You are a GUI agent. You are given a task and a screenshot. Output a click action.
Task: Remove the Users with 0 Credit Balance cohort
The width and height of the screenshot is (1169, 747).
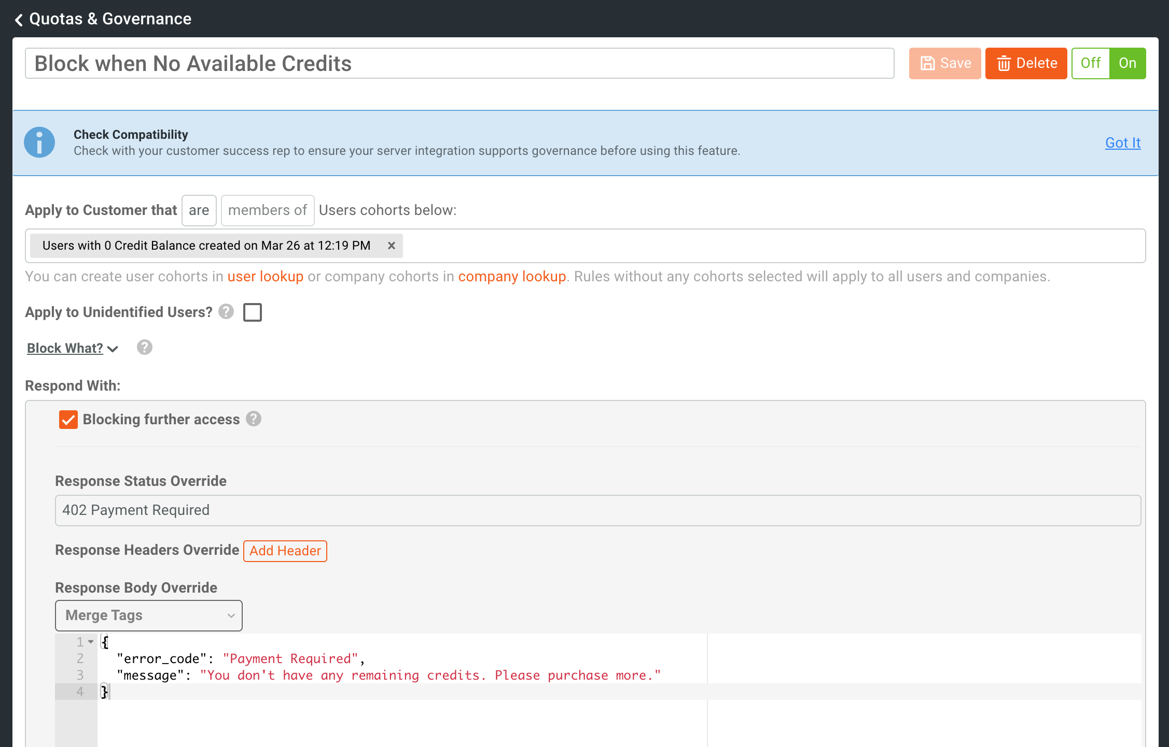(x=392, y=246)
